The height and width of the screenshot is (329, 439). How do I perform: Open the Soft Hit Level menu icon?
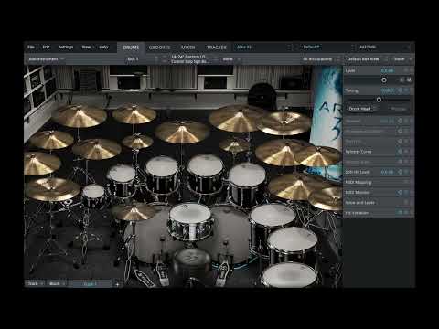click(406, 172)
